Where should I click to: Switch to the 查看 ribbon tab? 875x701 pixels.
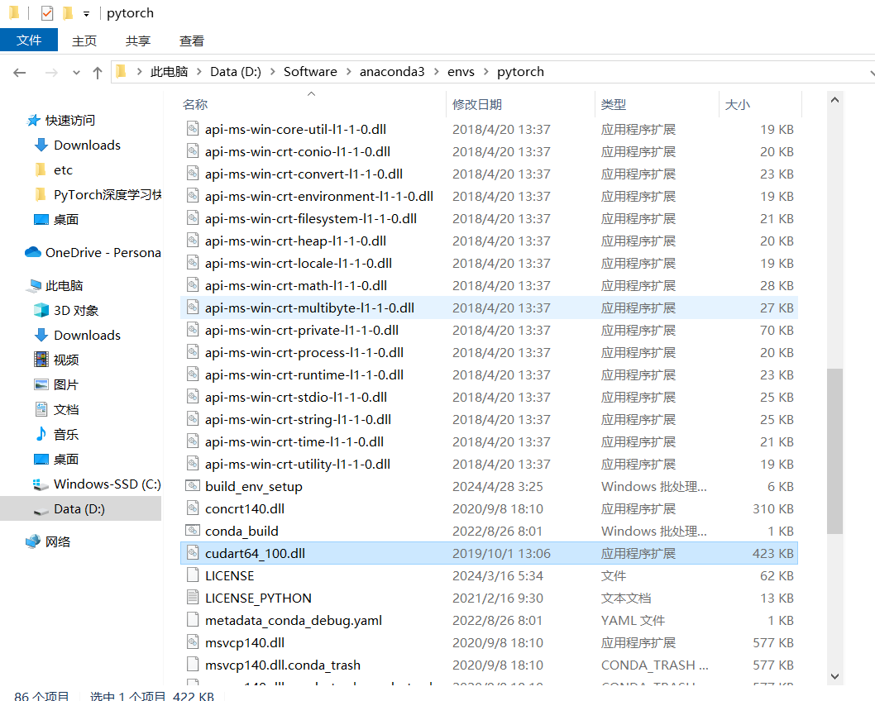pyautogui.click(x=191, y=41)
